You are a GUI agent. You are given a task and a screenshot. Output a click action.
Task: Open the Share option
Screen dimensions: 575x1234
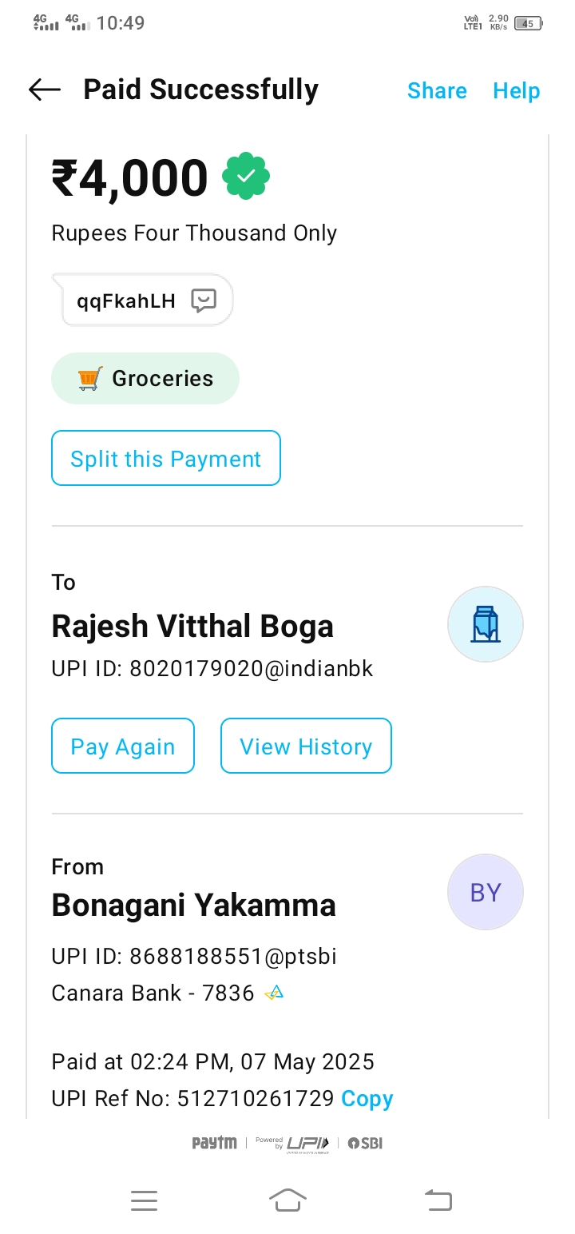[437, 91]
